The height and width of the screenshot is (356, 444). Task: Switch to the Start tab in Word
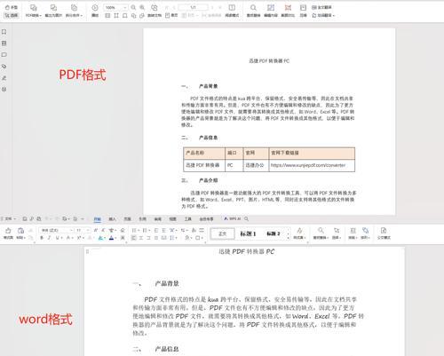click(x=98, y=219)
